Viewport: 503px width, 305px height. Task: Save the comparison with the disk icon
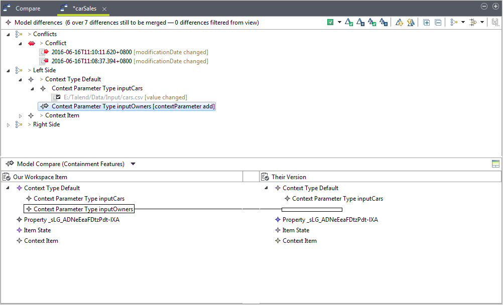tap(494, 22)
